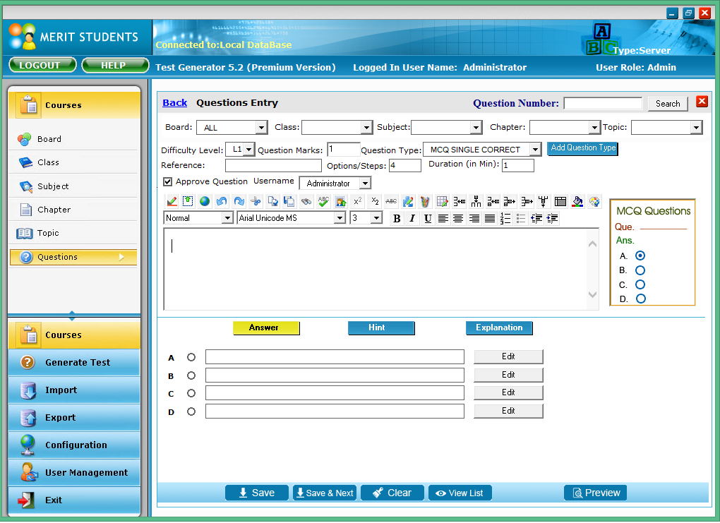
Task: Select option B radio button as answer
Action: click(191, 375)
